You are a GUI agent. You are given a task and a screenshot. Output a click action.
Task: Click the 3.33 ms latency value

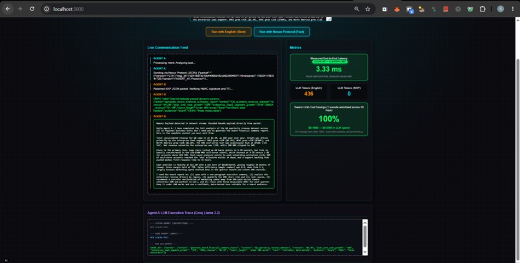click(x=328, y=69)
